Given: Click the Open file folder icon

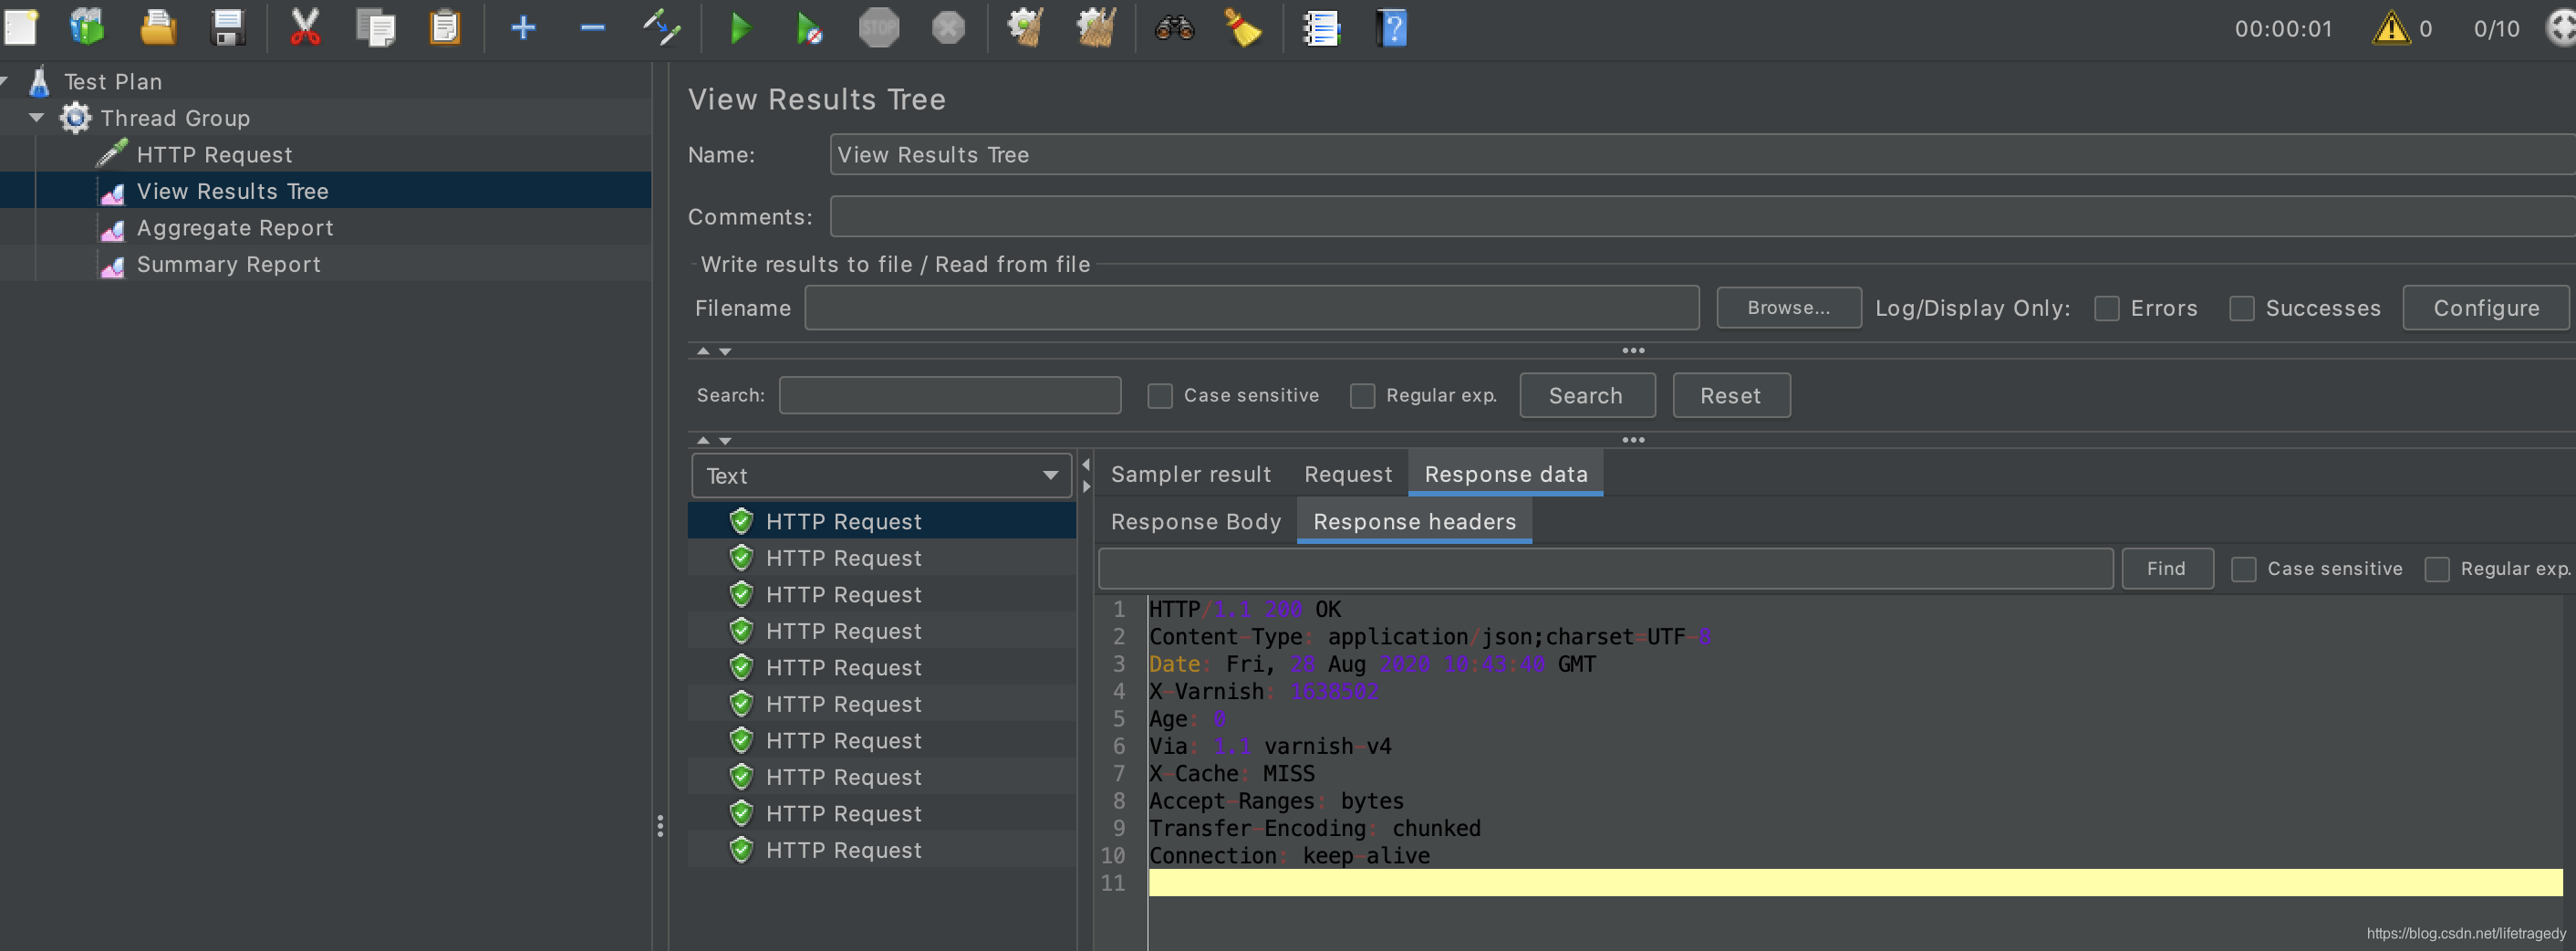Looking at the screenshot, I should (x=158, y=28).
